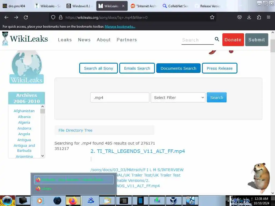The image size is (275, 206).
Task: Save the page to Pocket
Action: point(239,17)
